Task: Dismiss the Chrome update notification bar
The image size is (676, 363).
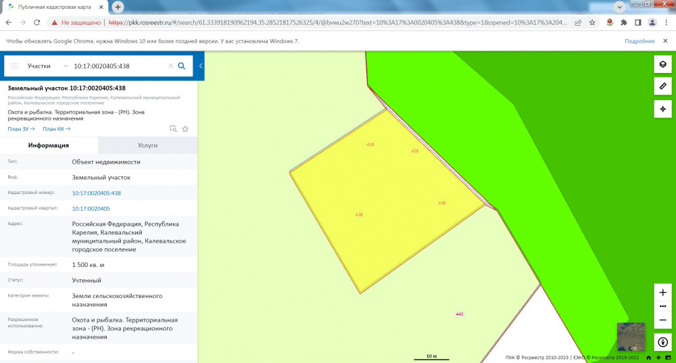Action: pyautogui.click(x=665, y=41)
